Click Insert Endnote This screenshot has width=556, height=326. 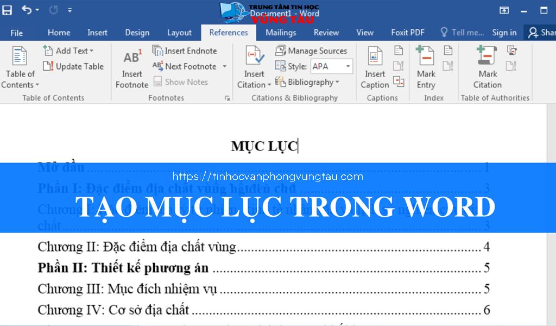click(185, 51)
